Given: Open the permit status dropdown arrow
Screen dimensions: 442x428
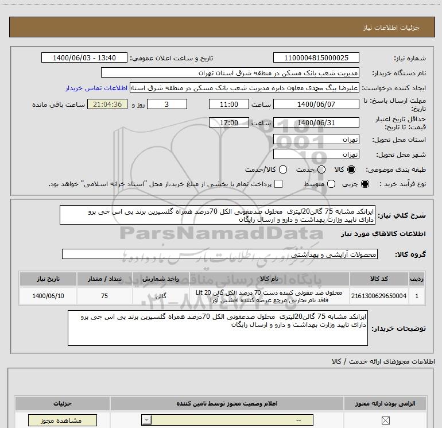Looking at the screenshot, I should coord(146,420).
